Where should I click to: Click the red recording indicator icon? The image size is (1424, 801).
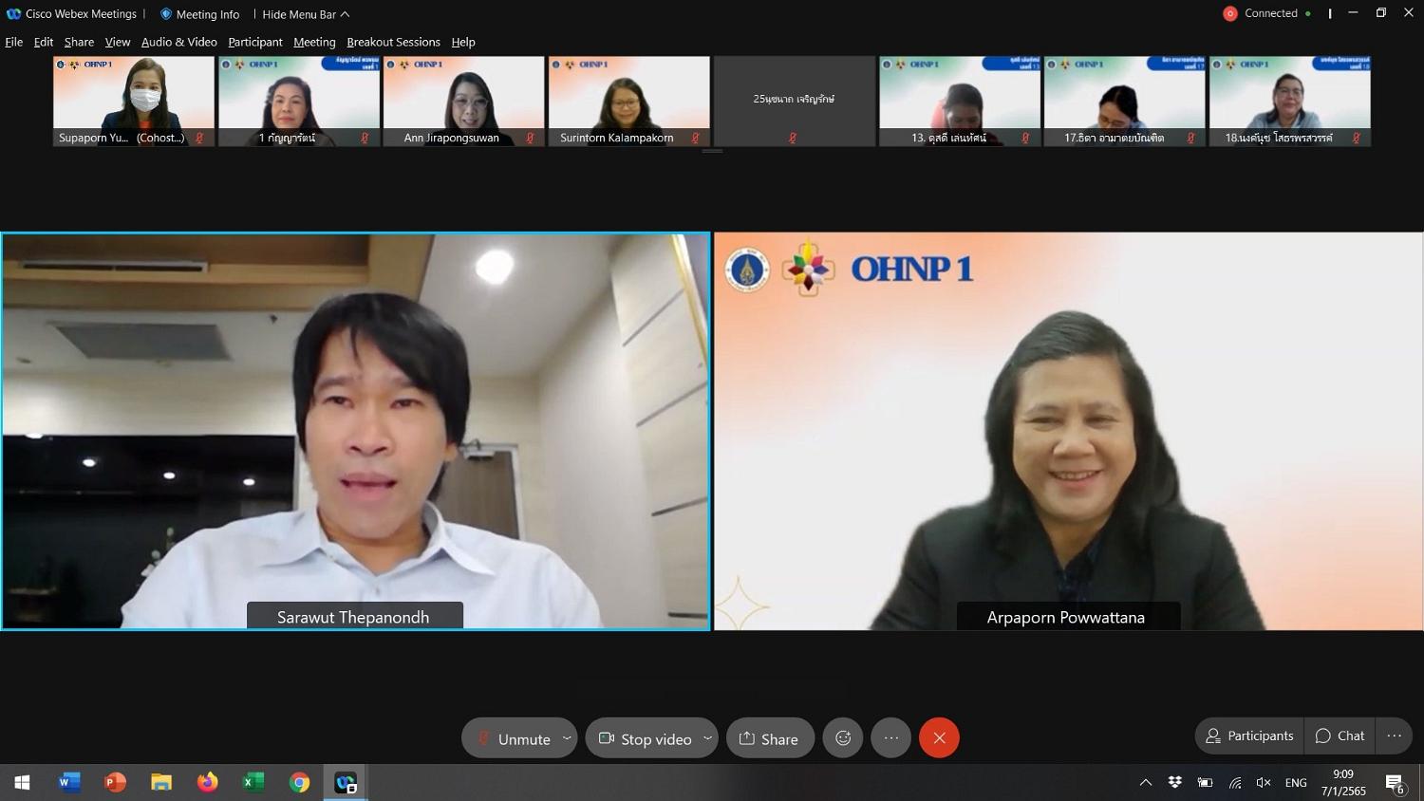coord(1230,13)
